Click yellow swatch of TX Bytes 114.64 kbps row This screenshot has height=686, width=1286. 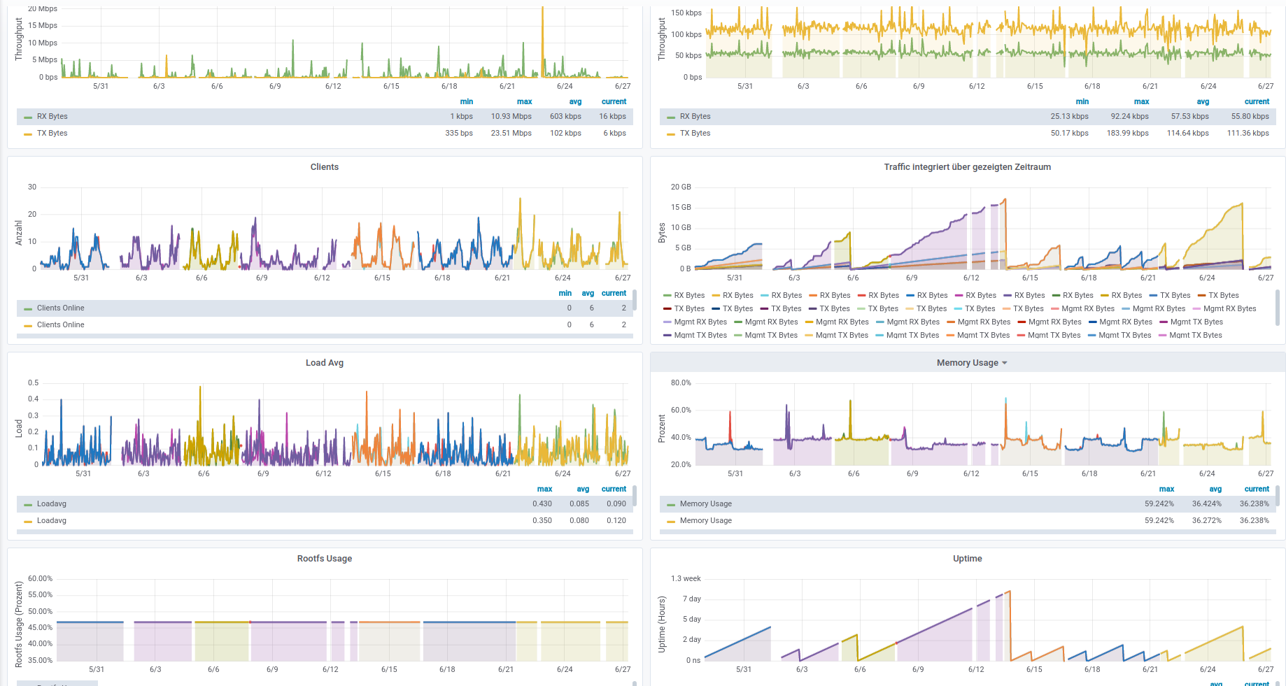click(671, 134)
